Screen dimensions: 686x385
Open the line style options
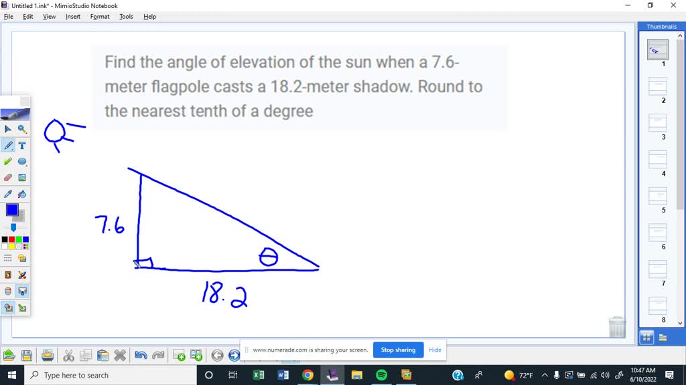click(8, 259)
